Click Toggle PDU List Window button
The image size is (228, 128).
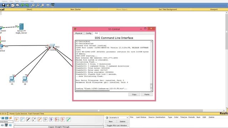tap(116, 126)
